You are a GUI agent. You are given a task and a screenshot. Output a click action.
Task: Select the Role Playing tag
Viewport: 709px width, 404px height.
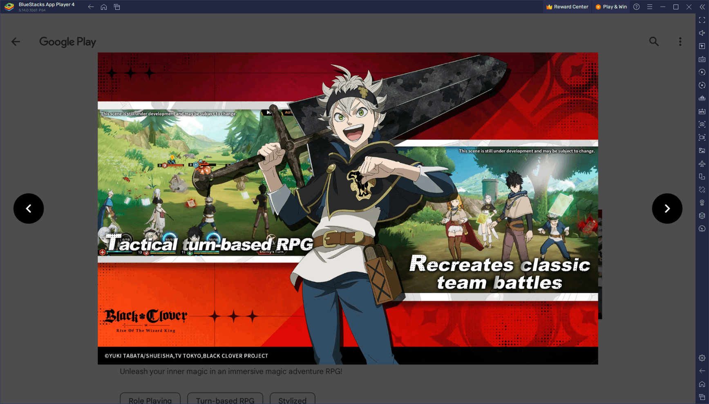pos(150,399)
